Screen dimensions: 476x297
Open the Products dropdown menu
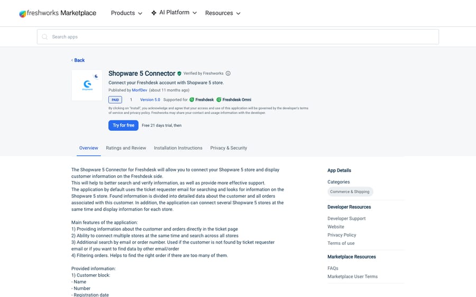click(126, 13)
